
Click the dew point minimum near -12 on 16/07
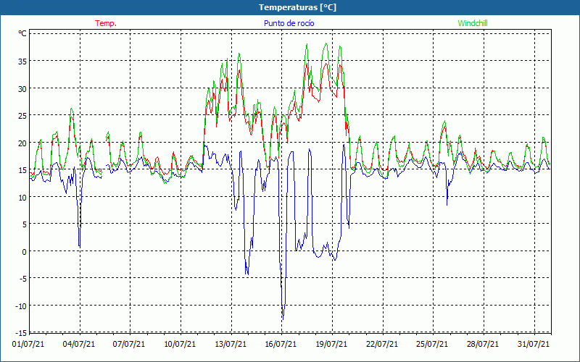click(283, 319)
